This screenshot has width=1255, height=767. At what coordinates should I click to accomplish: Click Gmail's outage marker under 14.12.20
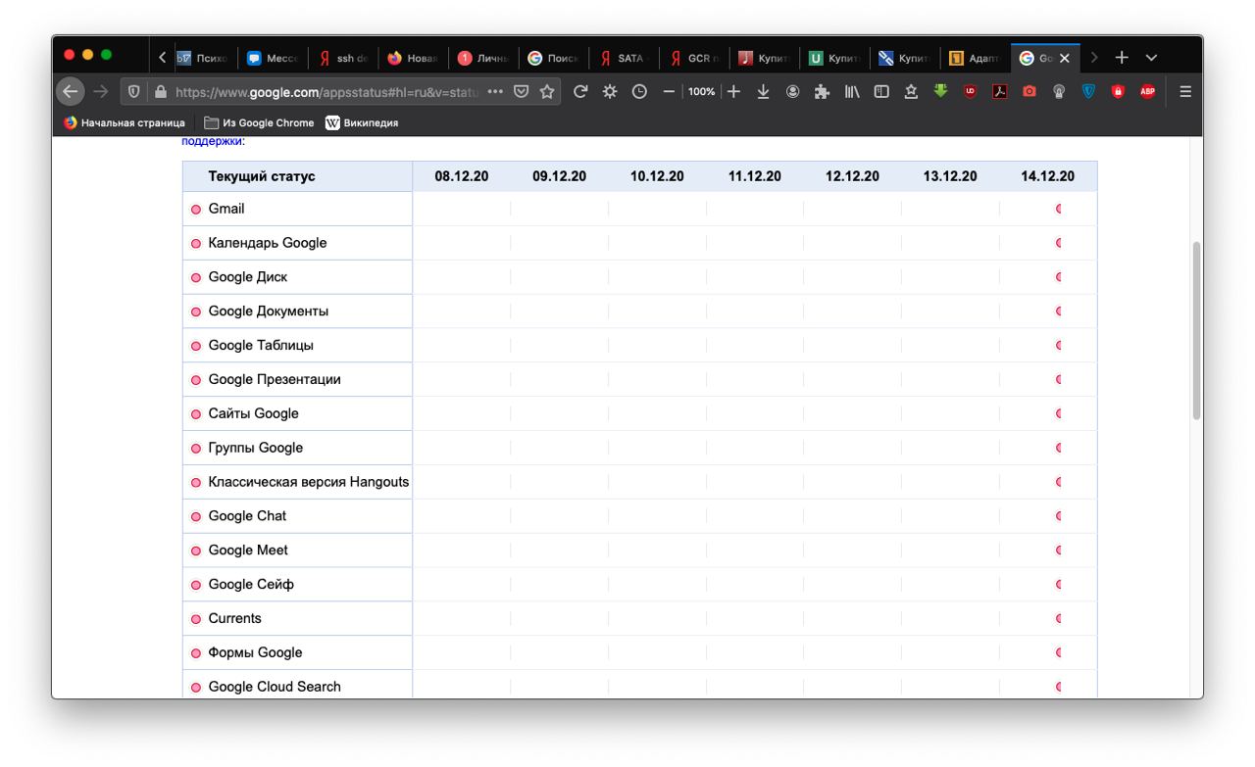pos(1059,209)
